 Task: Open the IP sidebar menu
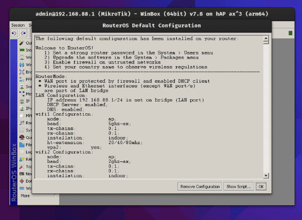click(x=25, y=101)
